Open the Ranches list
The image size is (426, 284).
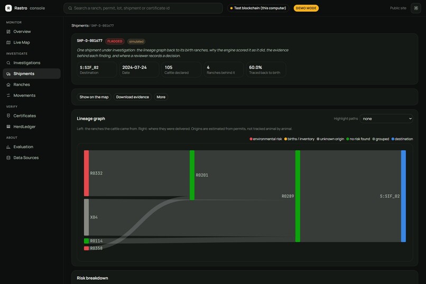32,85
